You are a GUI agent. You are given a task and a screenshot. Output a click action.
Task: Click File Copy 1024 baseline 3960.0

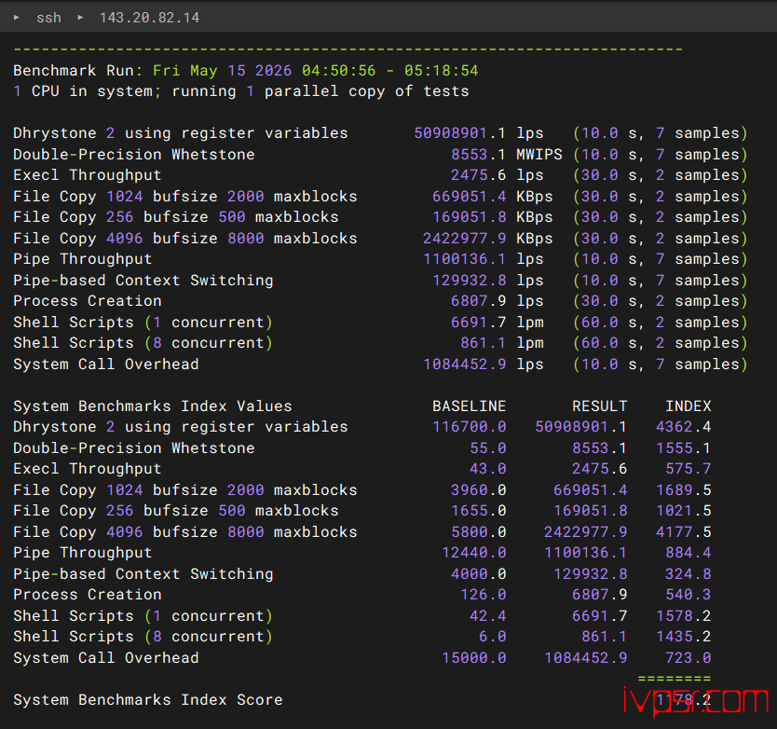[479, 490]
